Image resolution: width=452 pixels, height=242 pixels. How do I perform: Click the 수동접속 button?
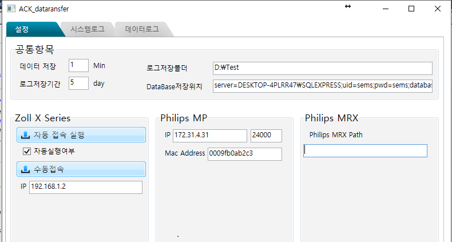[81, 169]
